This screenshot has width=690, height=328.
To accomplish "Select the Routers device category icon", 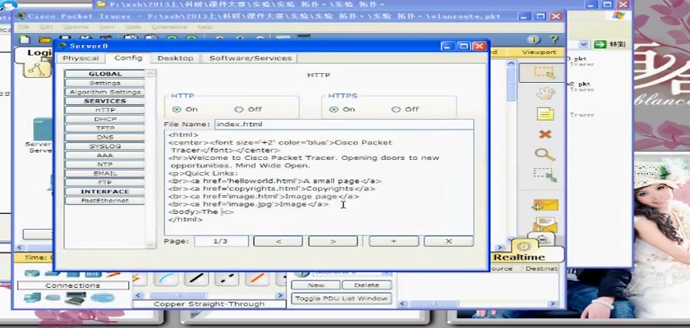I will pyautogui.click(x=32, y=273).
